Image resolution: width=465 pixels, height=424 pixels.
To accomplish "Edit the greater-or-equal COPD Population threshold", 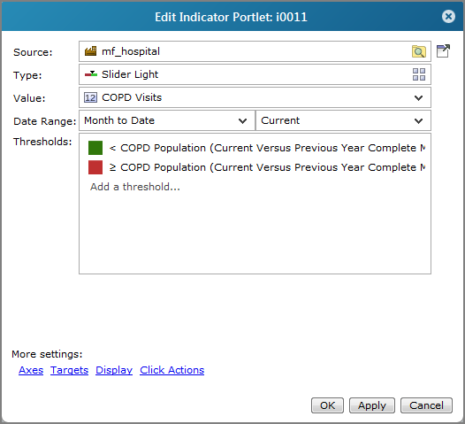I will tap(267, 167).
